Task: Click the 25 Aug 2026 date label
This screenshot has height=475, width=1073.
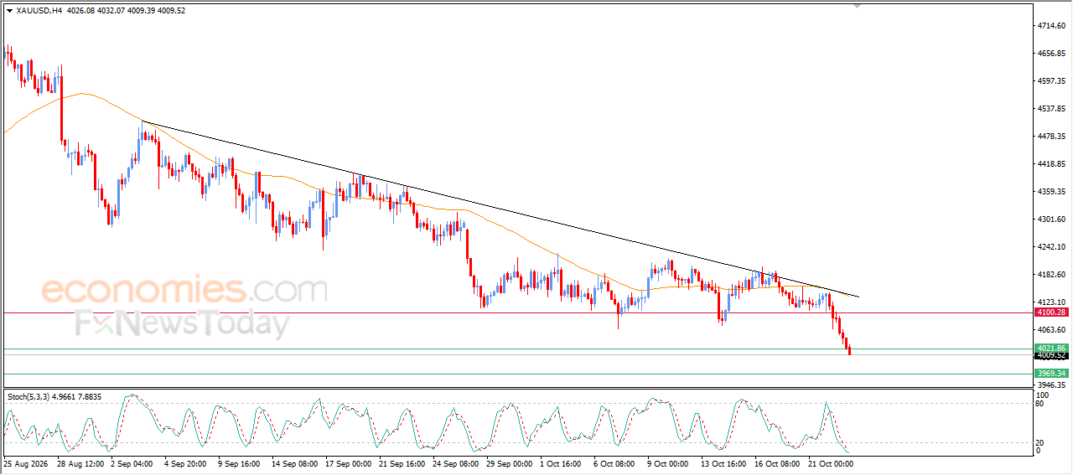Action: tap(23, 463)
